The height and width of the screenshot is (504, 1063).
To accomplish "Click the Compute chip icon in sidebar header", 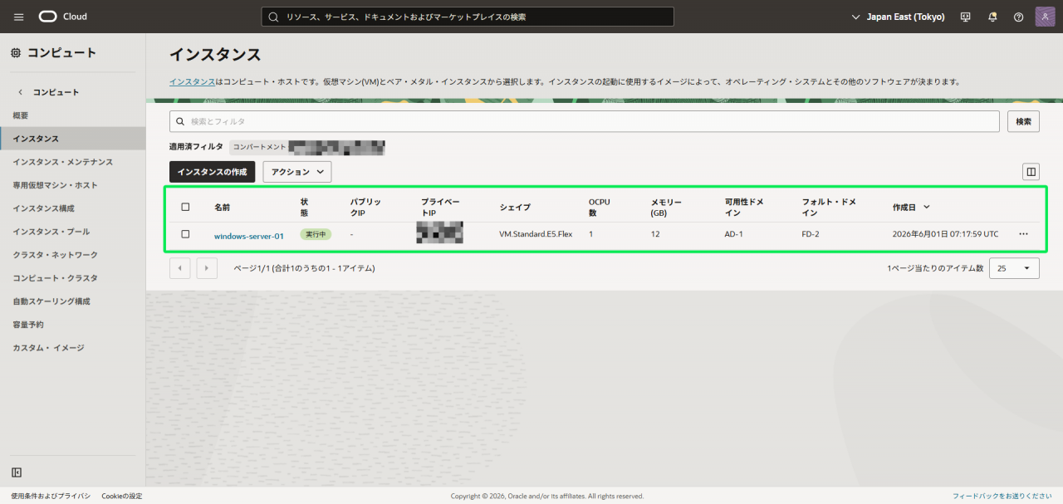I will point(16,53).
